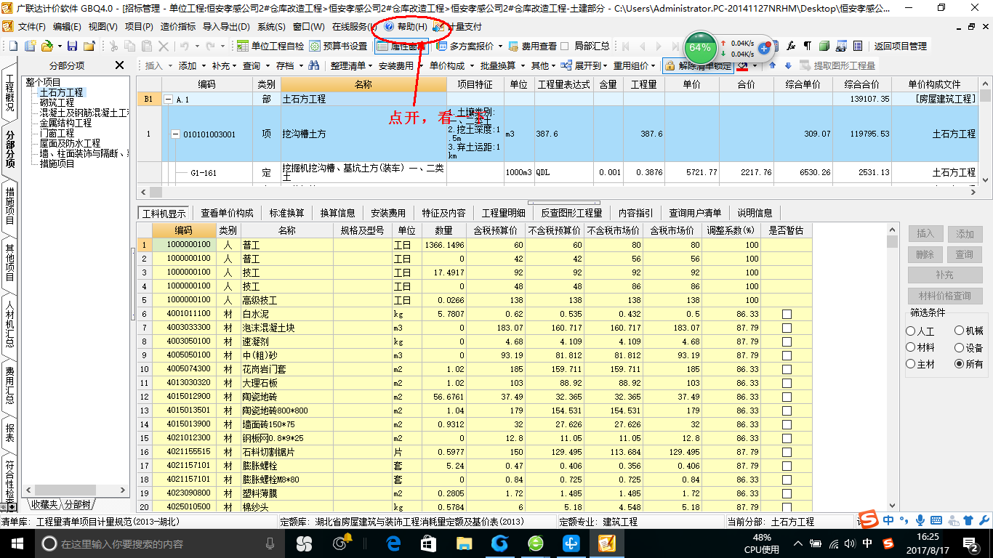This screenshot has width=993, height=558.
Task: Select 门窗工程 in the tree
Action: click(x=57, y=133)
